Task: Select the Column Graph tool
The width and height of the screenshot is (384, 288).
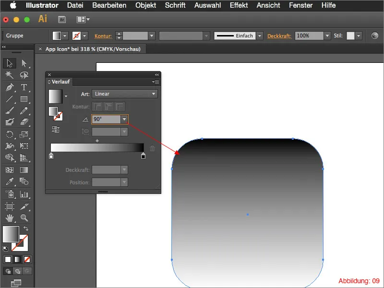Action: point(24,194)
